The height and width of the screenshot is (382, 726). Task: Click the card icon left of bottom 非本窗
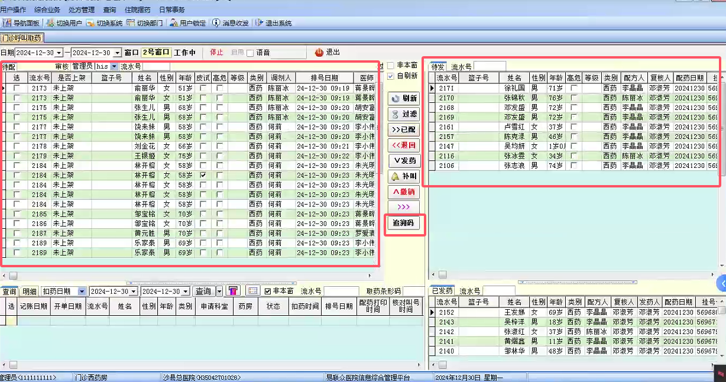pos(253,291)
